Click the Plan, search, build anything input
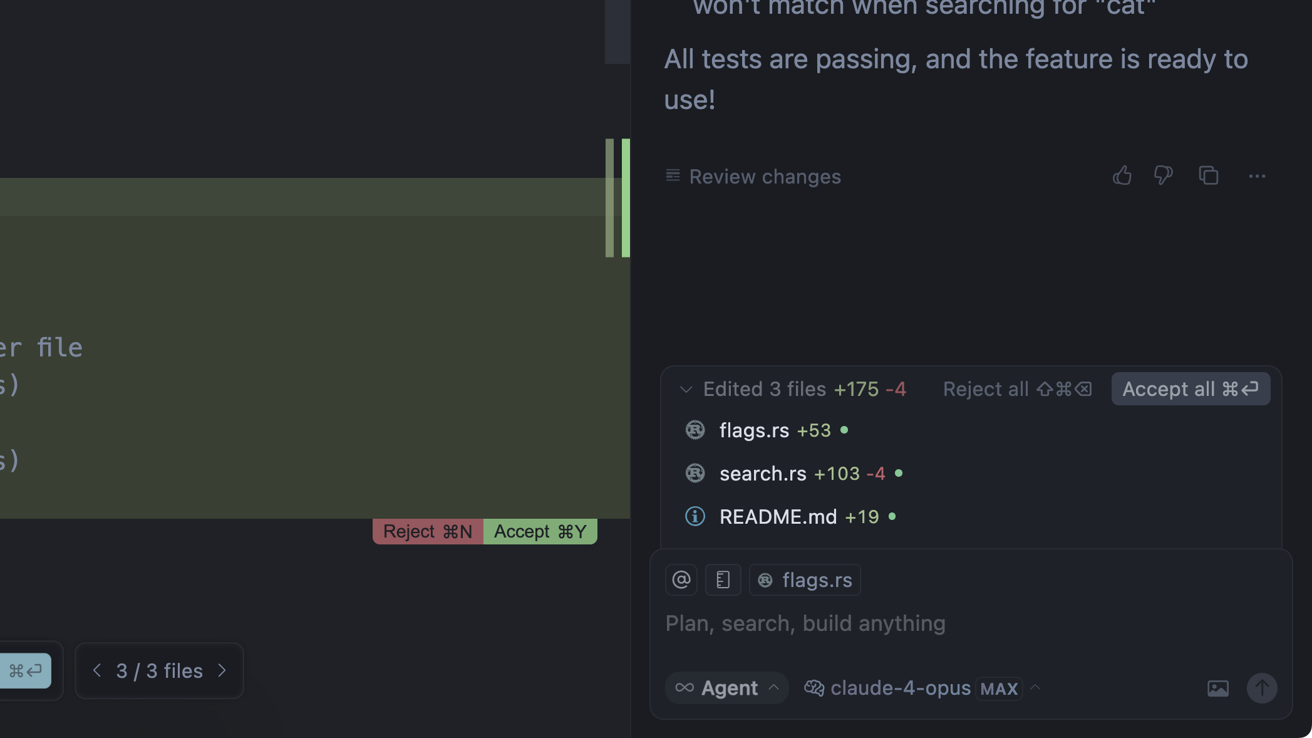The image size is (1312, 738). (806, 623)
